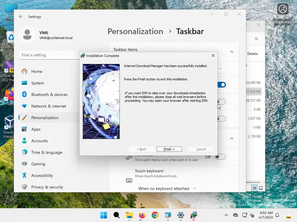Screen dimensions: 297x222
Task: Collapse the Taskbar items section
Action: [x=232, y=52]
